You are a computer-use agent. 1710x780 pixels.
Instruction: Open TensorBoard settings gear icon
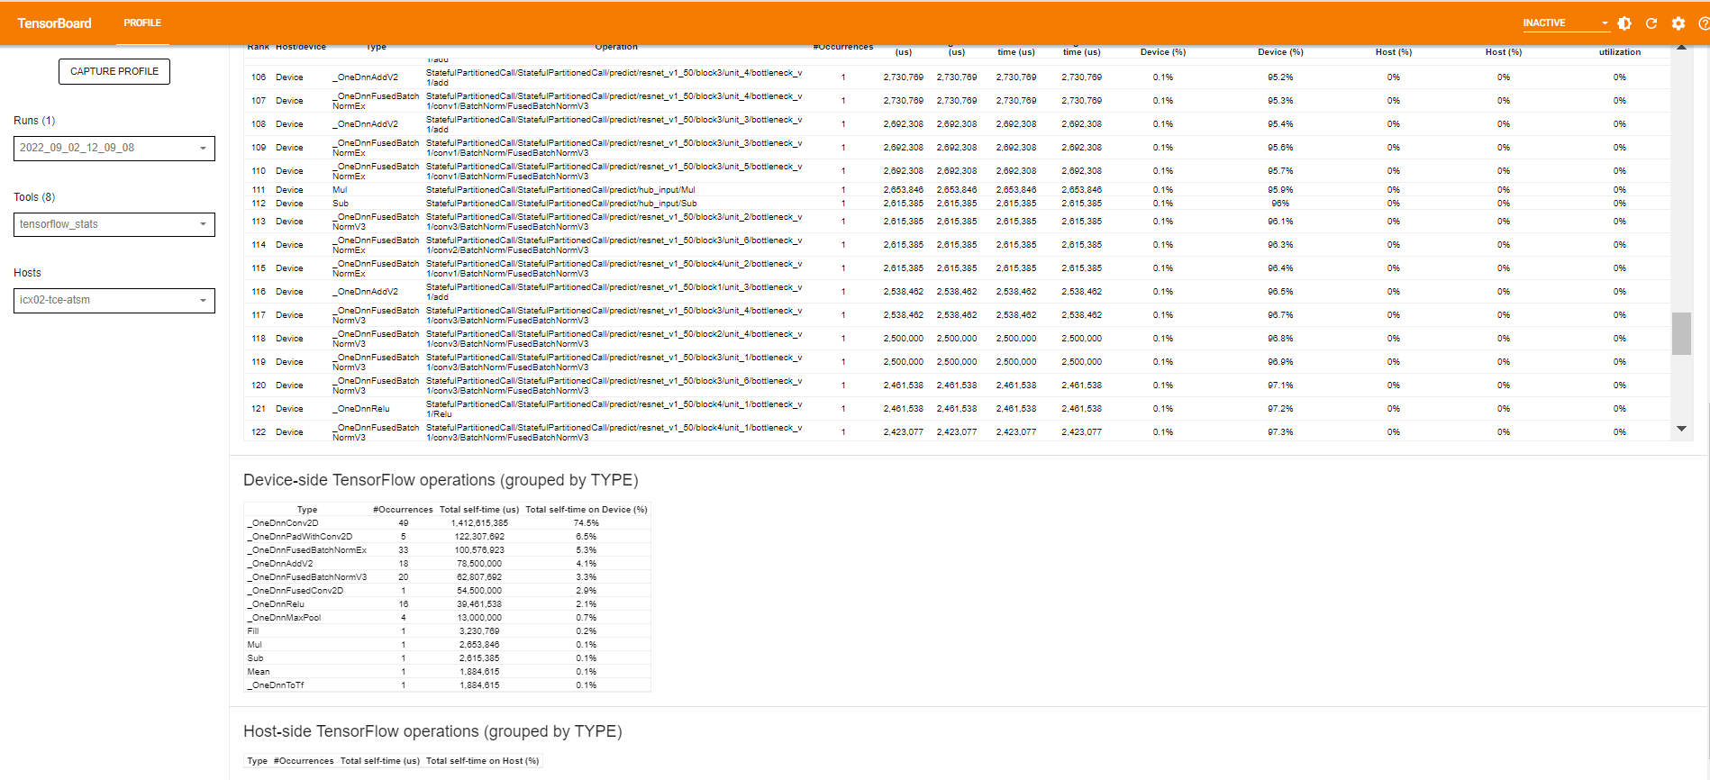pos(1678,23)
